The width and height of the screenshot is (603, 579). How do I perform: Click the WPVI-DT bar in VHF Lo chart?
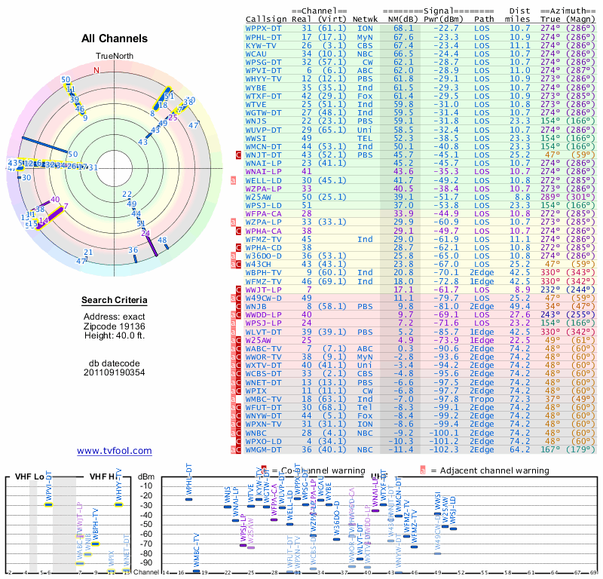48,504
